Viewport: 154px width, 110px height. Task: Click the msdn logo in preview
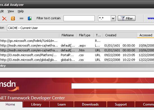(x=9, y=86)
